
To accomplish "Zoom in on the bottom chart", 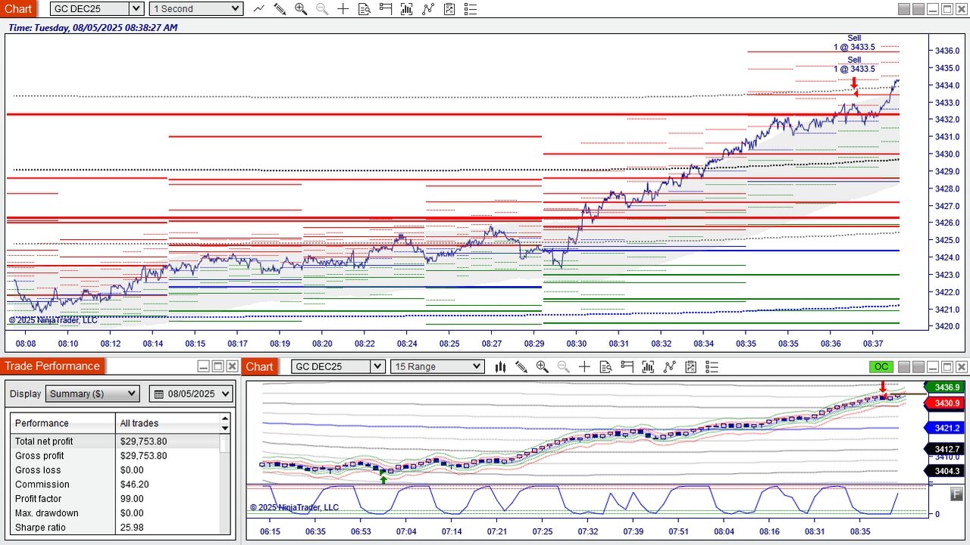I will click(542, 366).
